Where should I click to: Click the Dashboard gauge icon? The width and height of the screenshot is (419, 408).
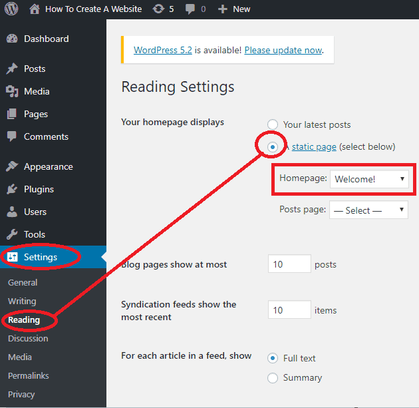click(x=12, y=39)
